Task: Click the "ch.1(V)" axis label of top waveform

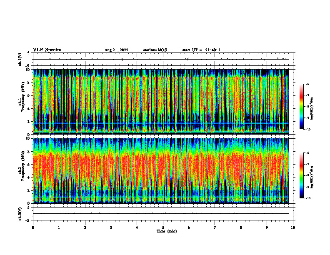Action: (x=20, y=59)
